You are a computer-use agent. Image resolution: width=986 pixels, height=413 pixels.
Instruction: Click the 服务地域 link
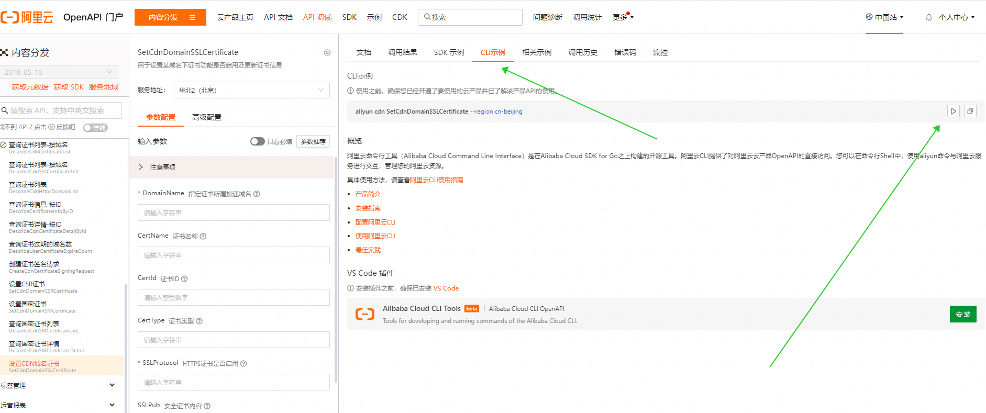point(104,87)
